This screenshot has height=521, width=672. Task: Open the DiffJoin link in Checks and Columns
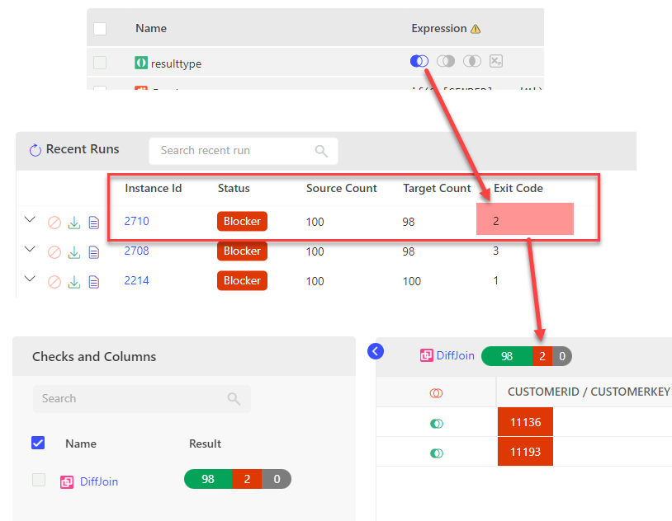pos(98,481)
